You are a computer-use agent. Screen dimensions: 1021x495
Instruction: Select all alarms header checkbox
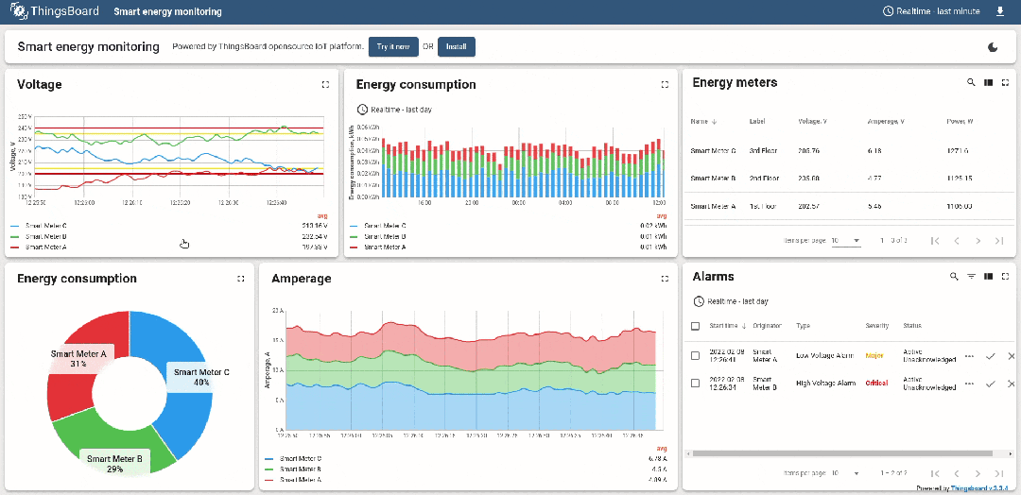696,326
